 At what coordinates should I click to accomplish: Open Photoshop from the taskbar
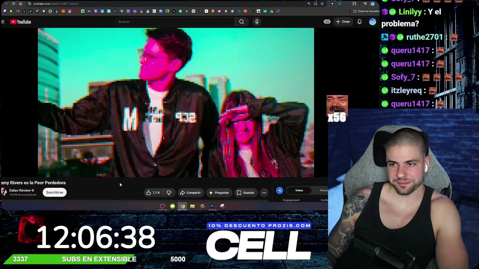tap(212, 206)
